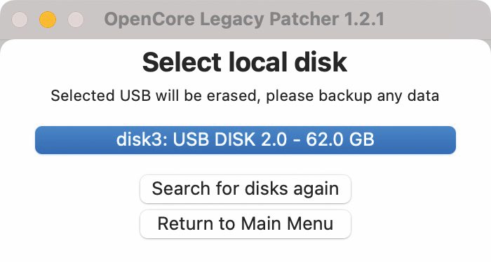Choose the 62.0 GB USB disk
Image resolution: width=491 pixels, height=262 pixels.
point(245,140)
